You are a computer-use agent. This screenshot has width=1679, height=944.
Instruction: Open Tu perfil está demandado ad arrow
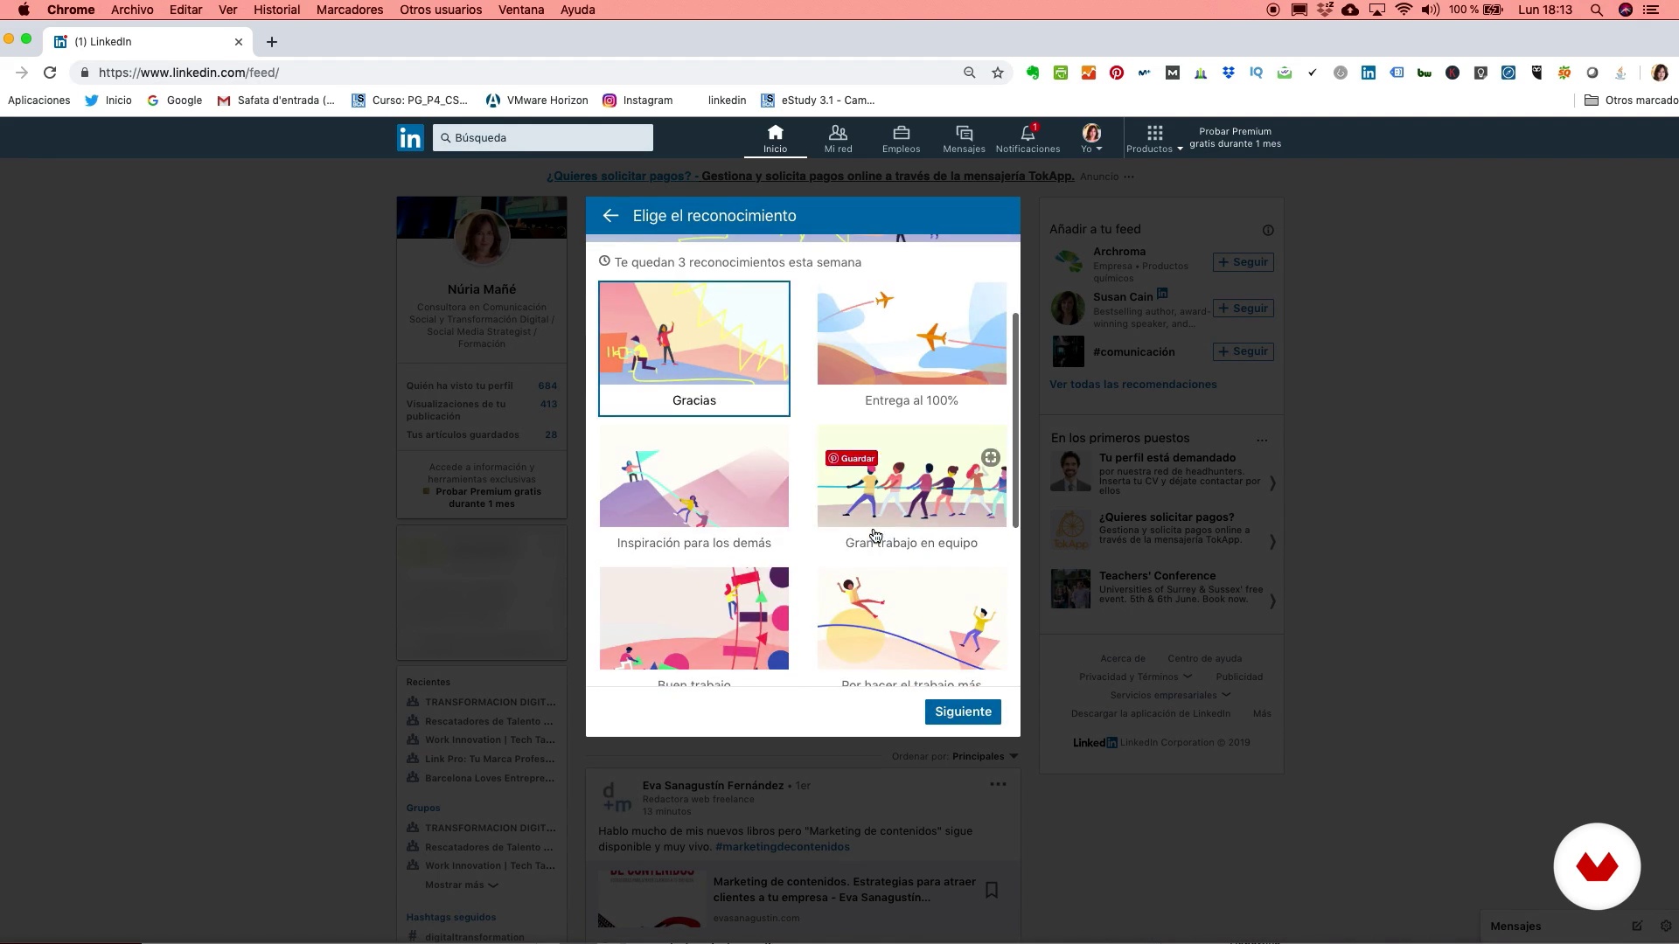(x=1272, y=483)
